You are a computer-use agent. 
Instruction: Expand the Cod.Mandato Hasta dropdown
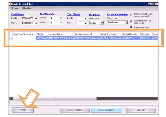coord(61,23)
